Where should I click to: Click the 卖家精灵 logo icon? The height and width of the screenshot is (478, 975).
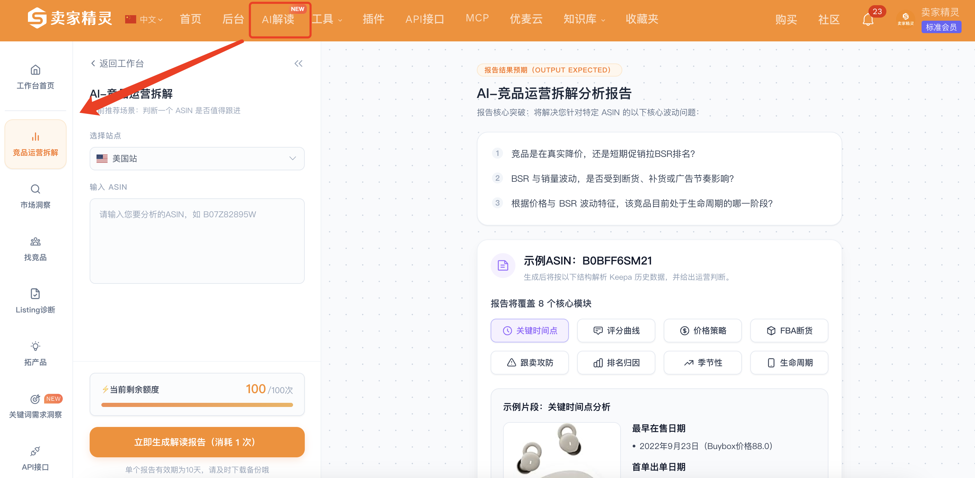[37, 18]
